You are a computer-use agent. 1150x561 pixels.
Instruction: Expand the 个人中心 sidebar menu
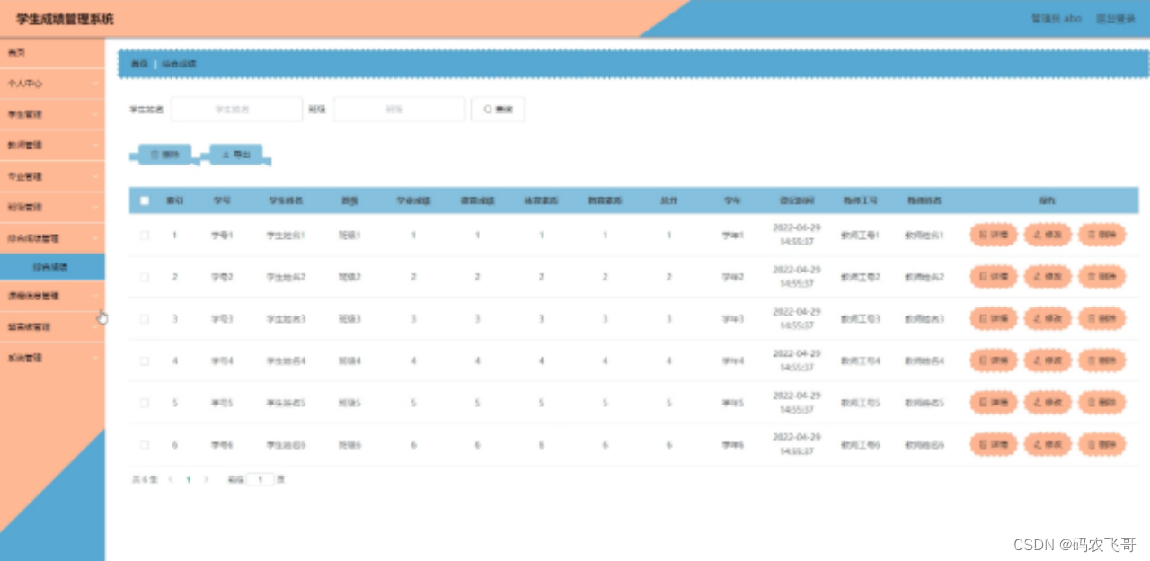coord(52,83)
